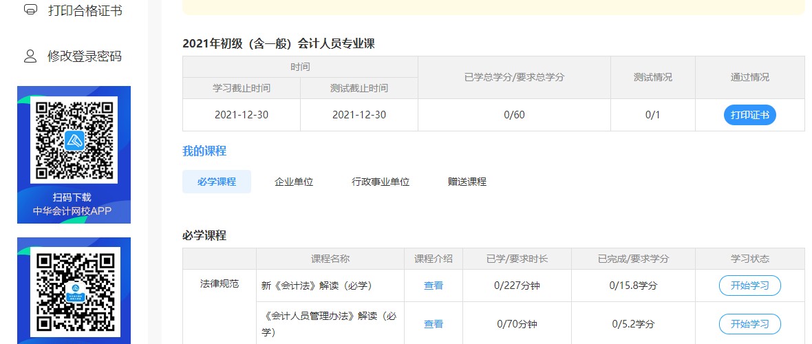Start learning 《会计人员管理办法》解读 with 开始学习
The width and height of the screenshot is (812, 344).
pos(749,324)
